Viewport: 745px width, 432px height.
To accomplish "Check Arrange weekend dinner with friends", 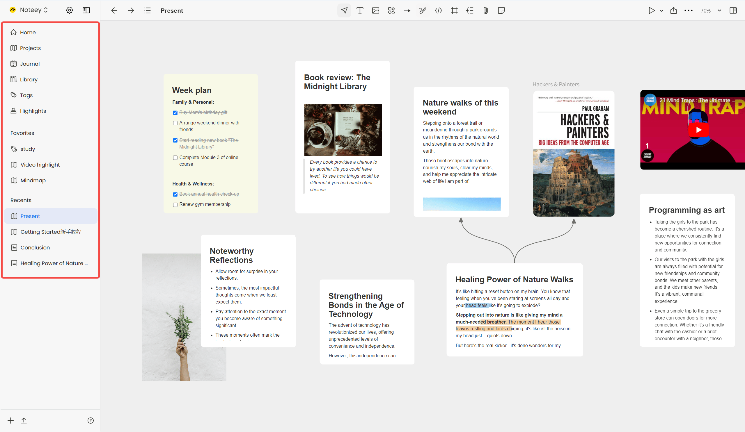I will (175, 123).
